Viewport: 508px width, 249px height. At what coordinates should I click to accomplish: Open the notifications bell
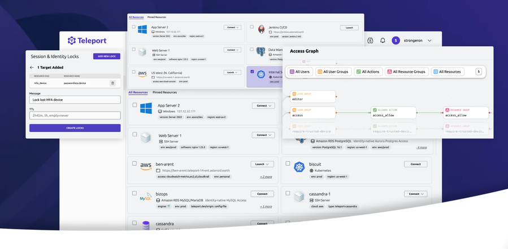point(383,41)
